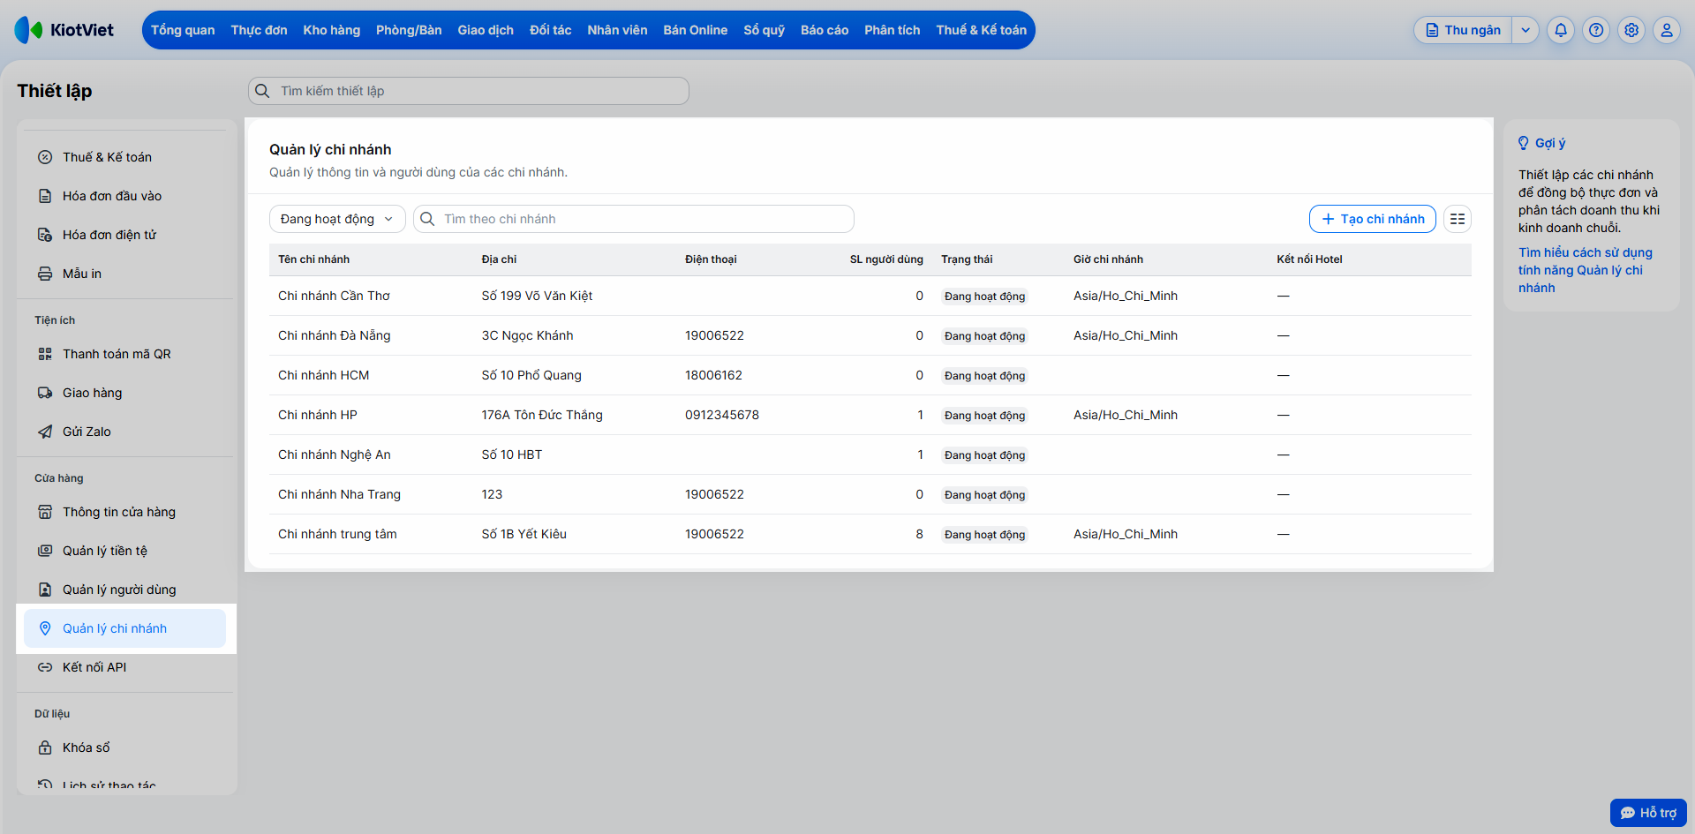1695x834 pixels.
Task: Select the Chi nhánh Nghệ An row
Action: point(870,455)
